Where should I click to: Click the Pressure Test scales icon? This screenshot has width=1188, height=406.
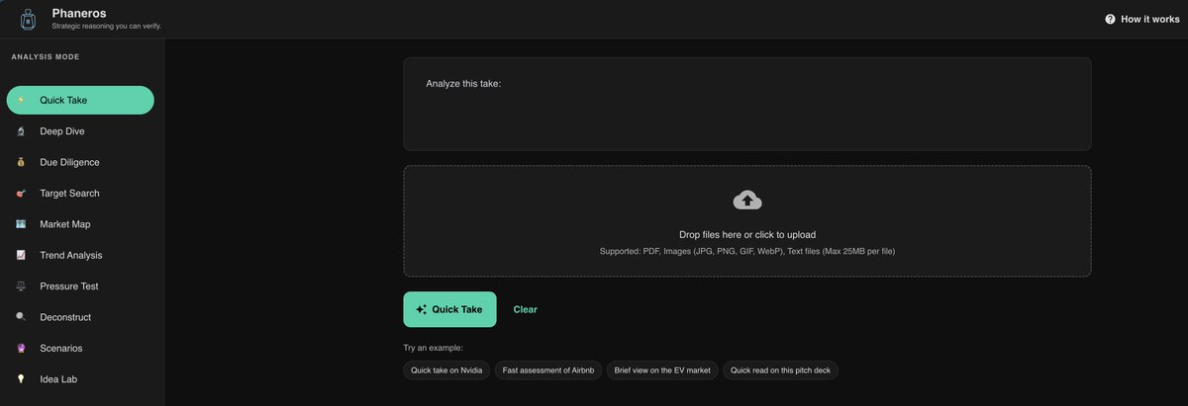coord(21,286)
